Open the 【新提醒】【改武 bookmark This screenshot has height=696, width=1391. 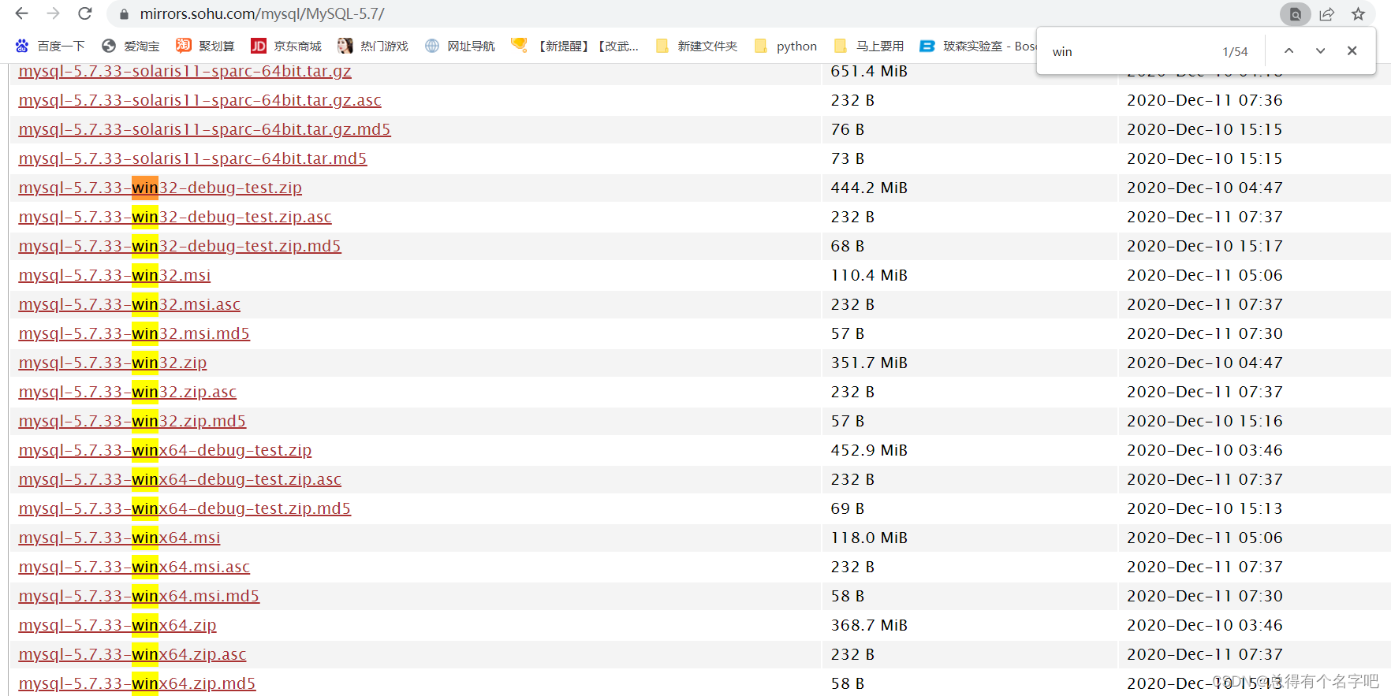point(575,47)
